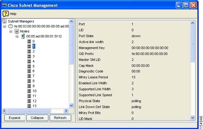The width and height of the screenshot is (203, 129).
Task: Select port 5 in the tree
Action: [33, 66]
